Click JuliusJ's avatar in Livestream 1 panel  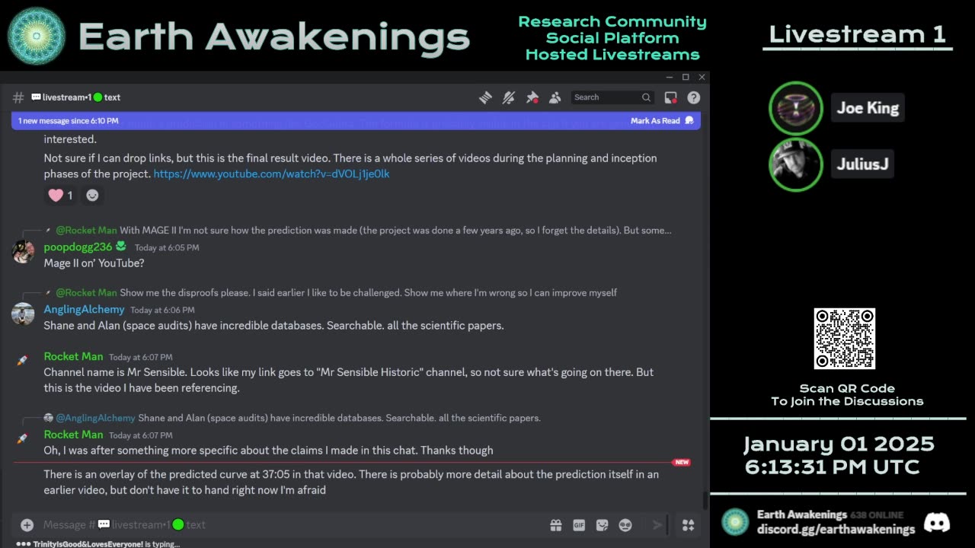pos(796,164)
